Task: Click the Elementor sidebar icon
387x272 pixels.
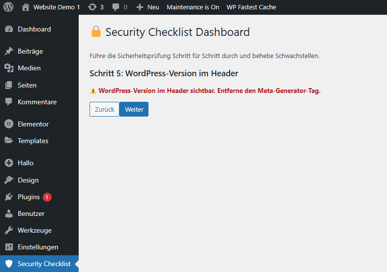Action: click(8, 124)
